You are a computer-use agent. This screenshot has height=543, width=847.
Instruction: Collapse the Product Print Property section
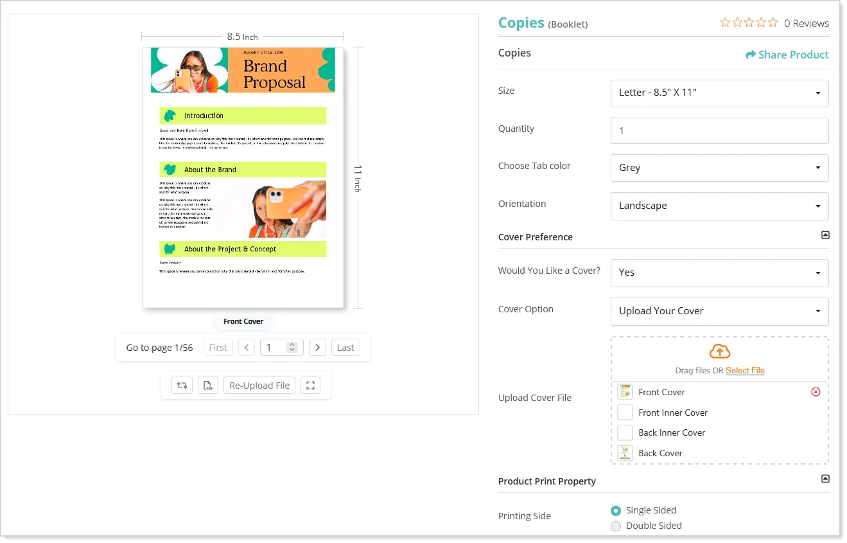click(x=825, y=479)
